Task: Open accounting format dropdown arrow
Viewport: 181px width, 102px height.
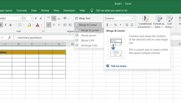Action: click(111, 25)
